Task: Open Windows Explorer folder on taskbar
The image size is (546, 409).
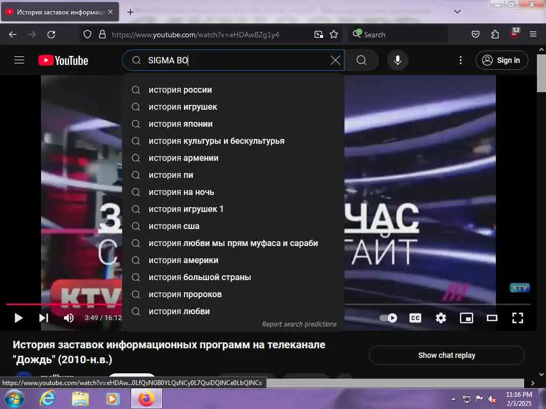Action: [x=81, y=398]
